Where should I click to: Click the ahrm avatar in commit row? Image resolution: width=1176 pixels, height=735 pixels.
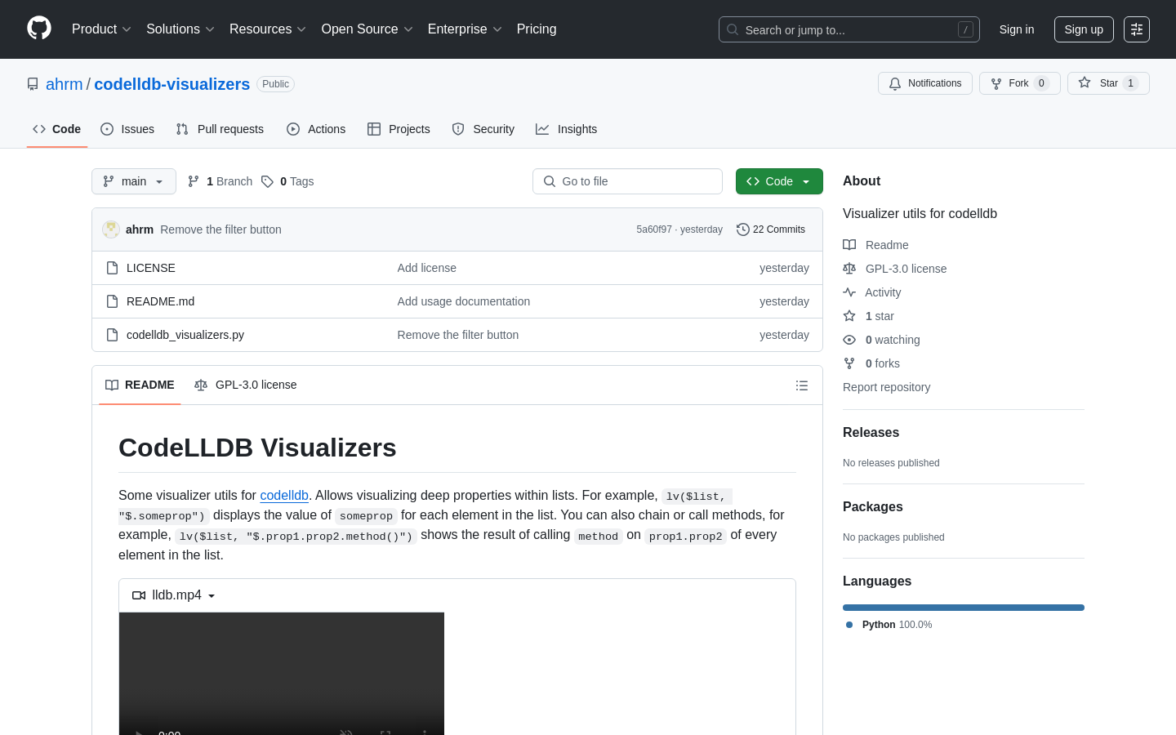(x=111, y=229)
